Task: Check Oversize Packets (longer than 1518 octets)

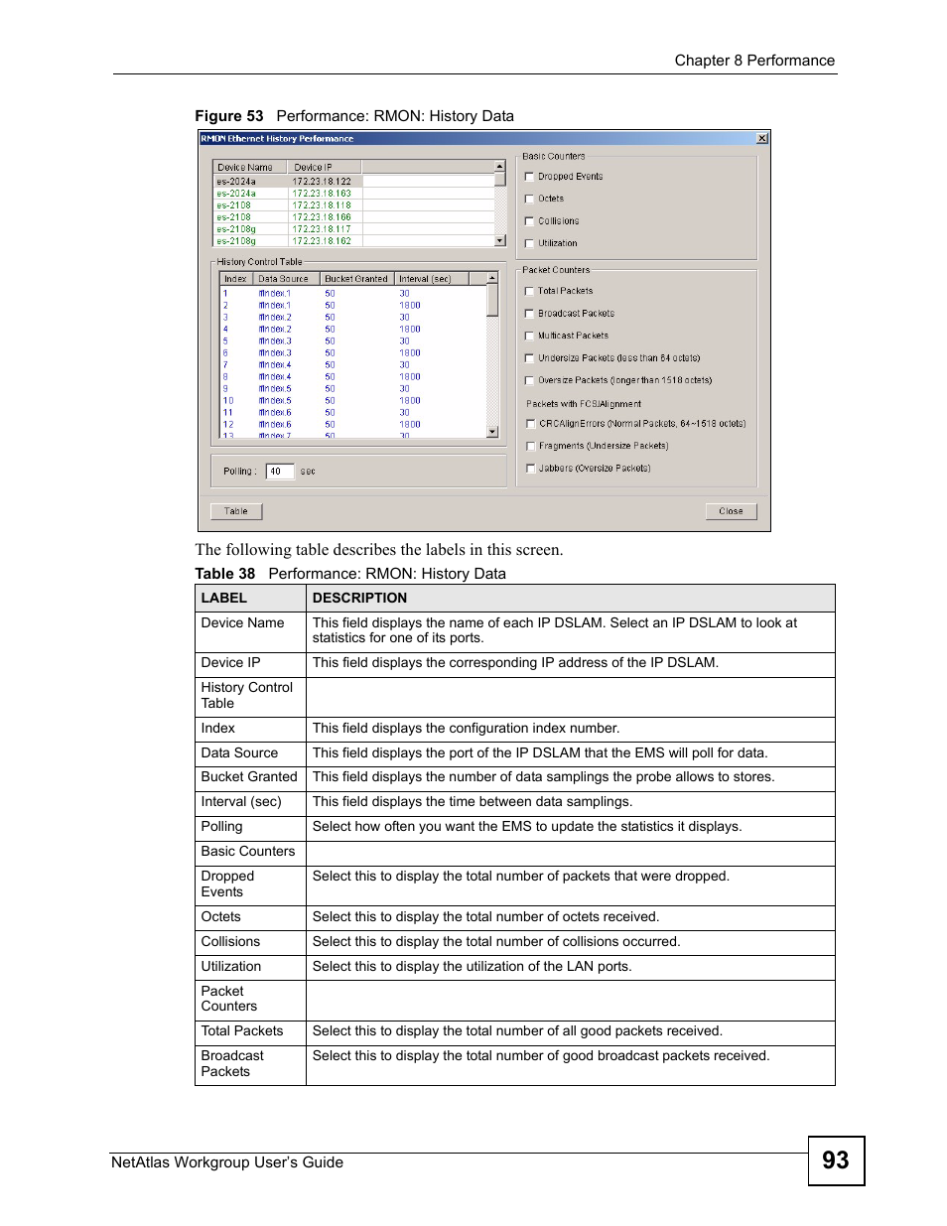Action: coord(529,380)
